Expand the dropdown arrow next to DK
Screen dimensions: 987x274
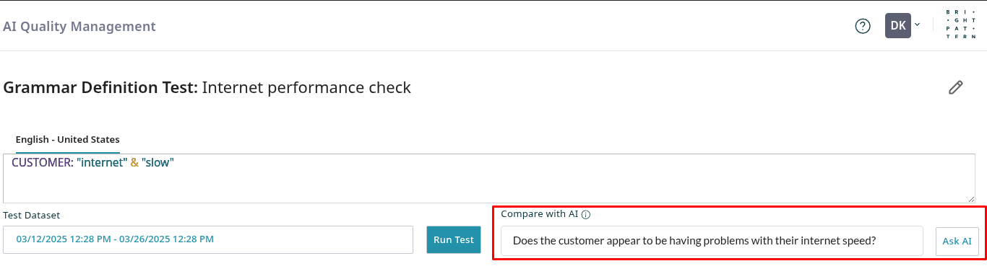(x=918, y=25)
